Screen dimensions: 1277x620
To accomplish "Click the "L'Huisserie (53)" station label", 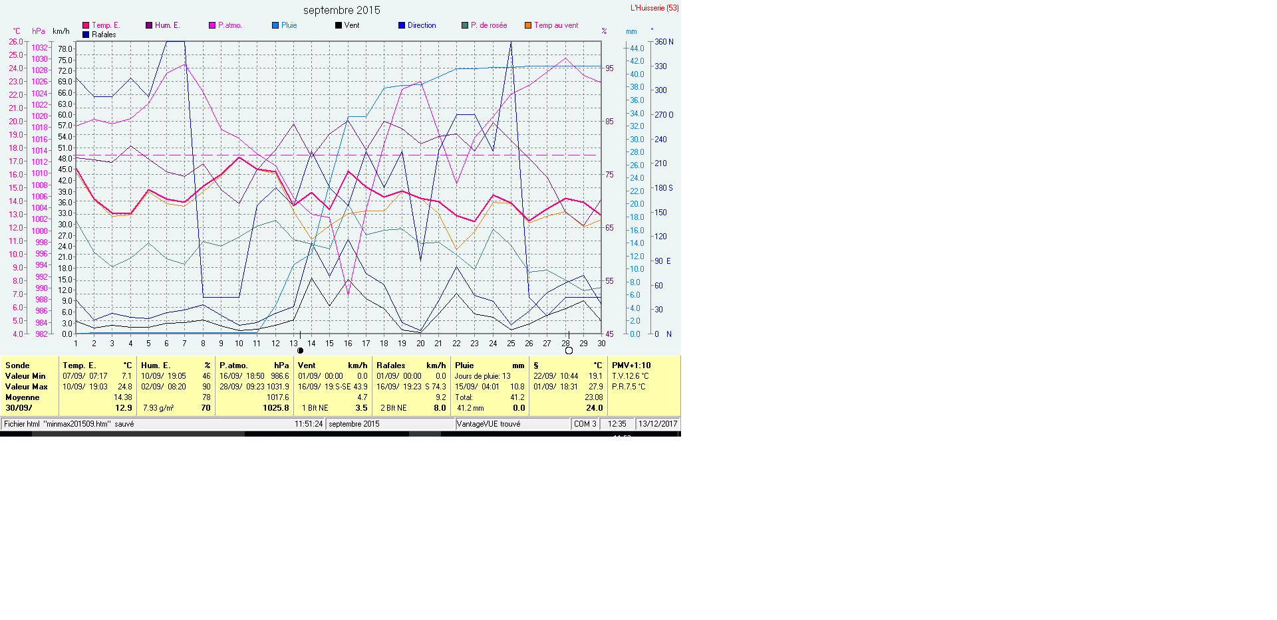I will pos(654,8).
